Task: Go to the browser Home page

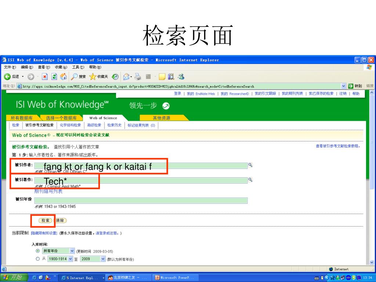Action: tap(64, 77)
